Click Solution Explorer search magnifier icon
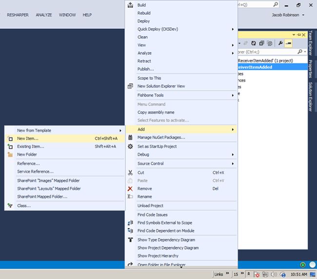 tap(300, 52)
